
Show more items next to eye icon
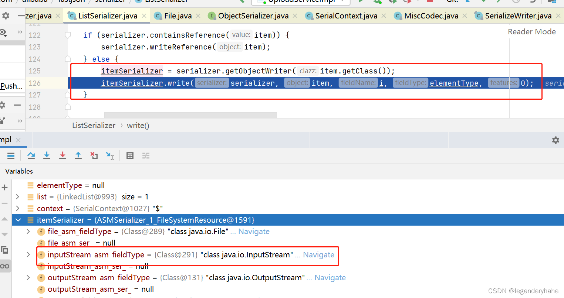coord(20,32)
